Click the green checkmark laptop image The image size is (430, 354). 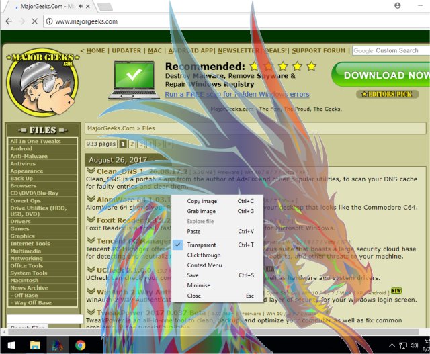pos(134,80)
